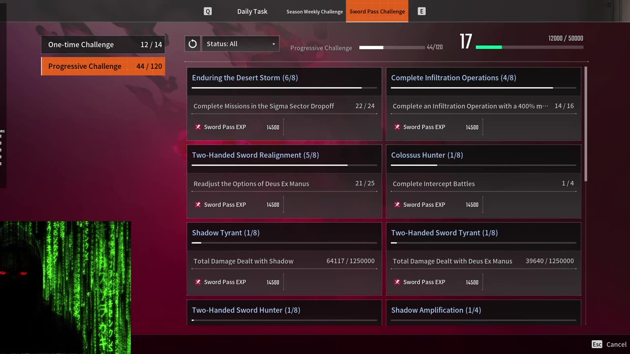
Task: Click the 14500 reward value in Colossus Hunter
Action: pos(472,205)
